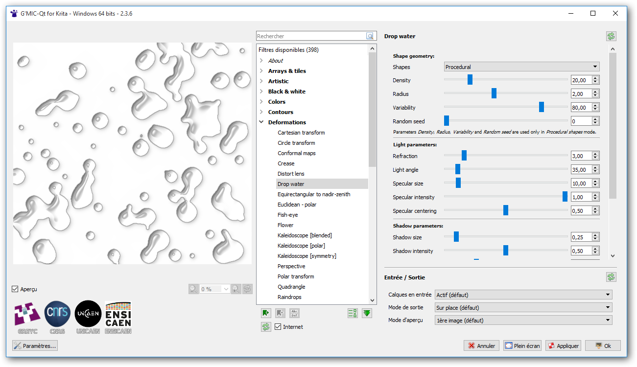Click the Appliquer button
Screen dimensions: 637x367
click(563, 345)
